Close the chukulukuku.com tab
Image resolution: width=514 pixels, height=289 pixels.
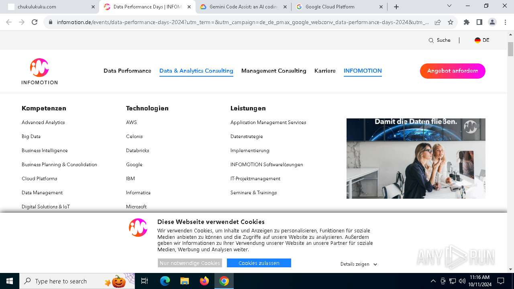click(93, 7)
